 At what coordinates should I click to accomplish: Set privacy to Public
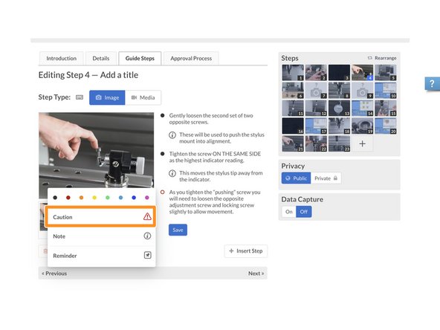click(x=296, y=178)
